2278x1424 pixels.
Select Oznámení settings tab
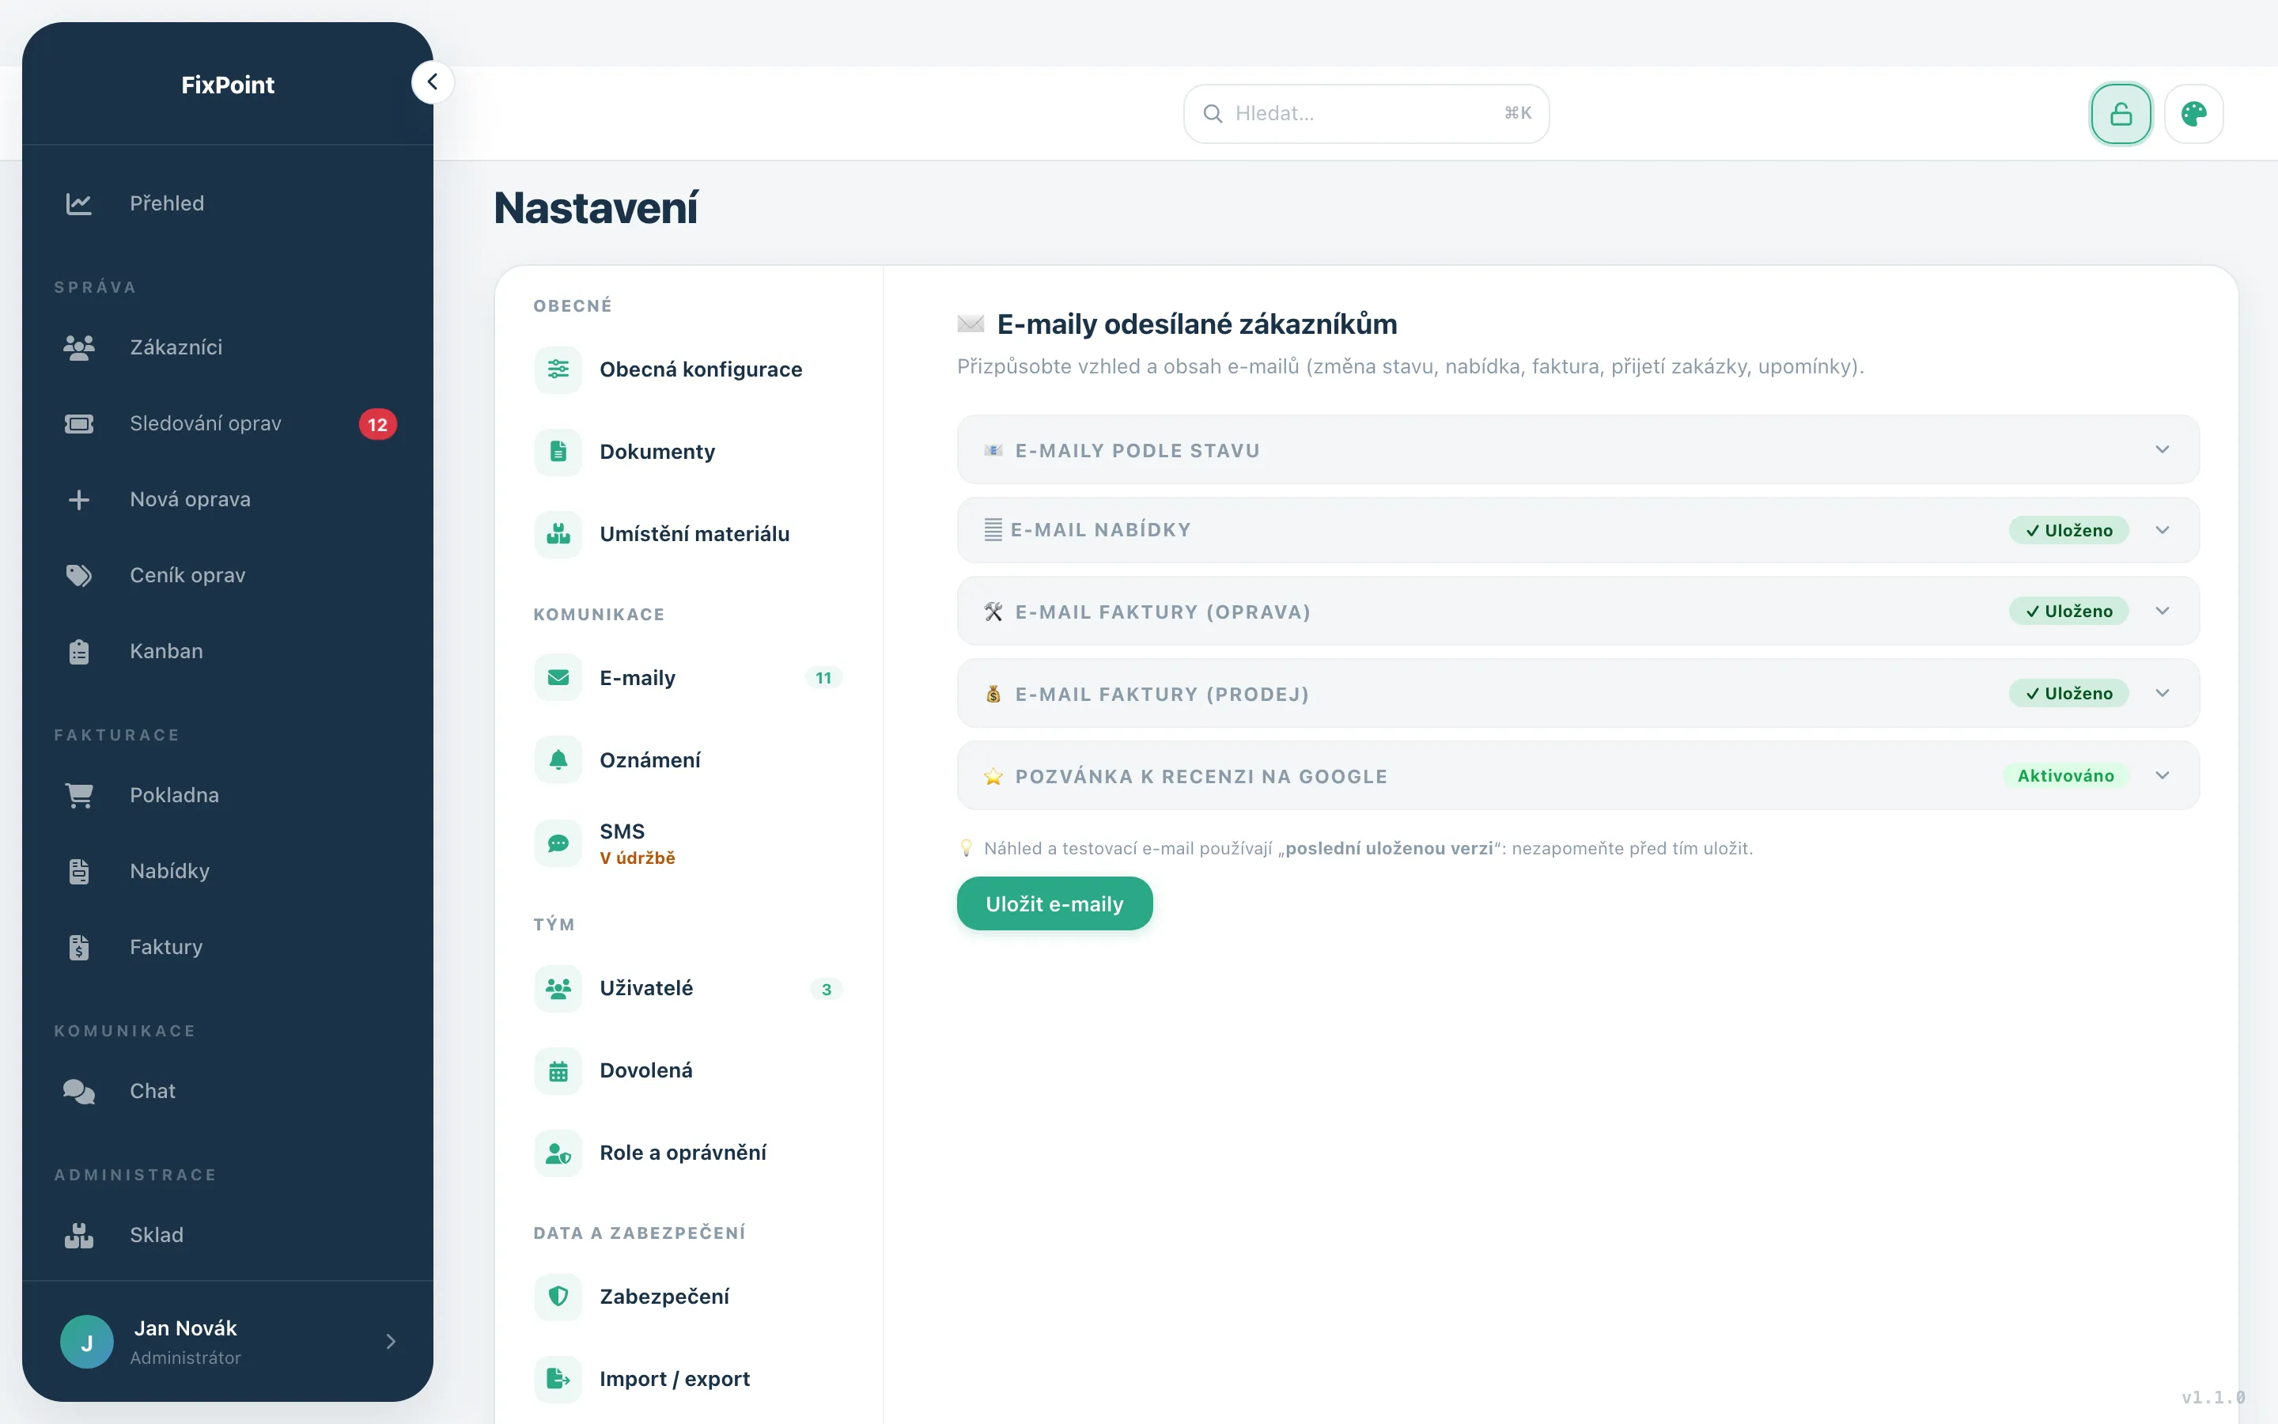[x=689, y=760]
